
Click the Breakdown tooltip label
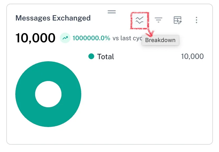[x=160, y=40]
